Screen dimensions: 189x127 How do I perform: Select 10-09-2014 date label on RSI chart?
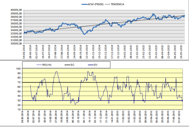click(61, 117)
